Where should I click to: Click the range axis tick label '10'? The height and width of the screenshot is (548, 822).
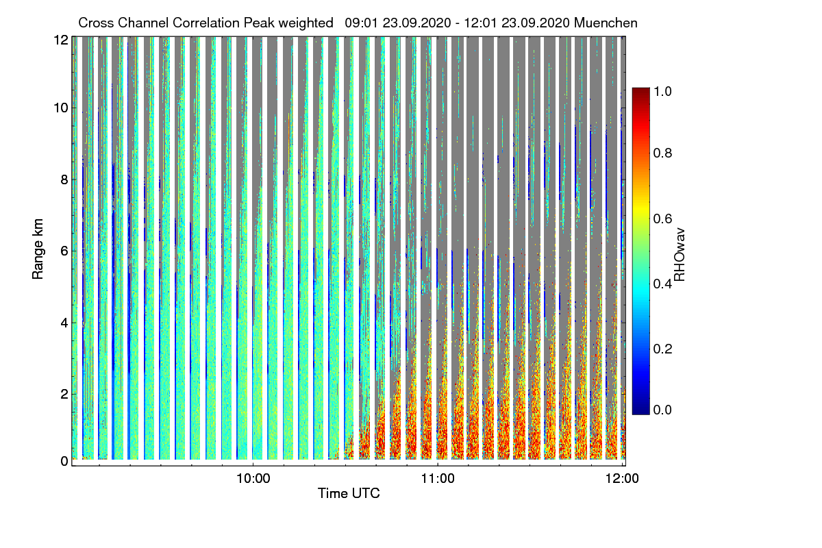pos(60,108)
